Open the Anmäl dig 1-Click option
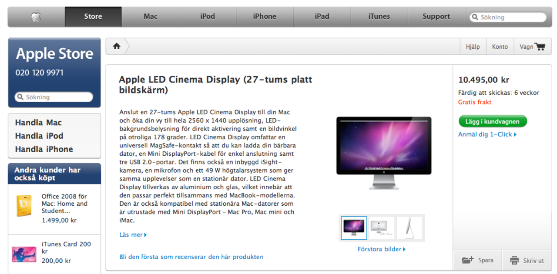 point(487,134)
